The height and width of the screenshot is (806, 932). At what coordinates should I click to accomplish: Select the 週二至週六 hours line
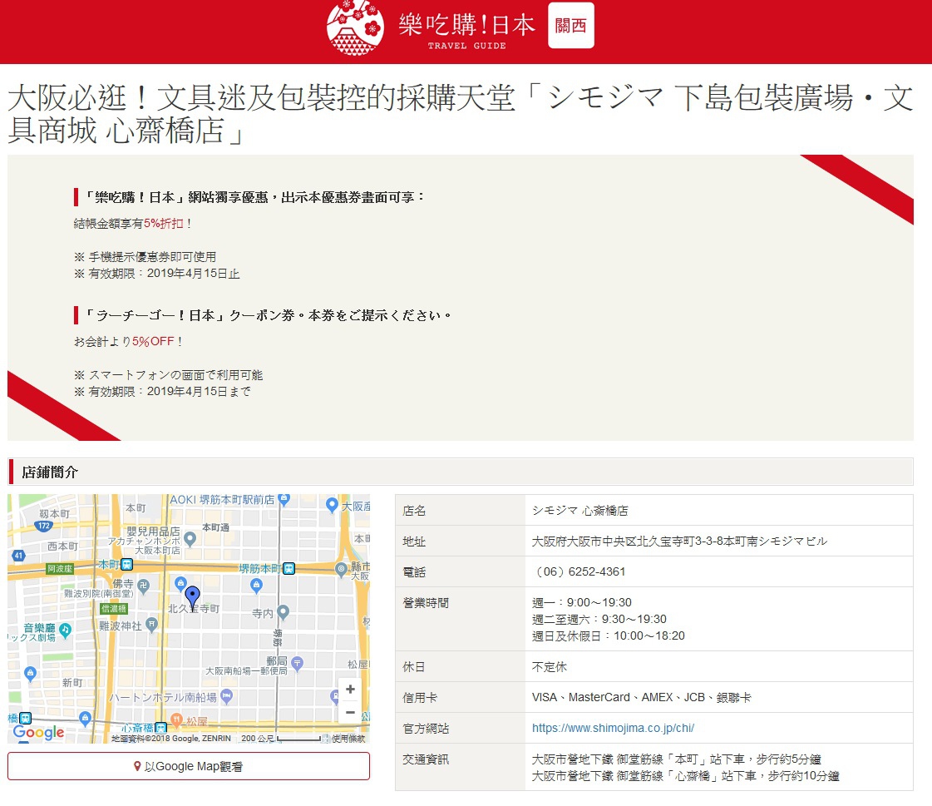click(599, 619)
